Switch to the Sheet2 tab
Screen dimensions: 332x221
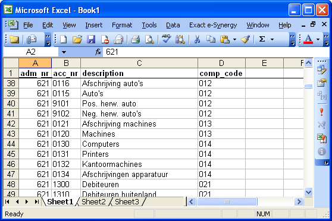(93, 202)
